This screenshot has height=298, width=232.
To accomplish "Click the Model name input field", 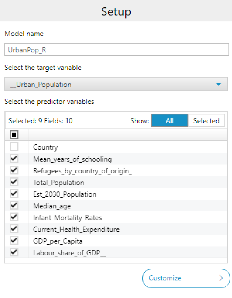I will click(x=117, y=50).
